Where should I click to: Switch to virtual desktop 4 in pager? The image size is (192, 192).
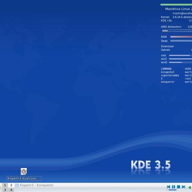pos(11,190)
